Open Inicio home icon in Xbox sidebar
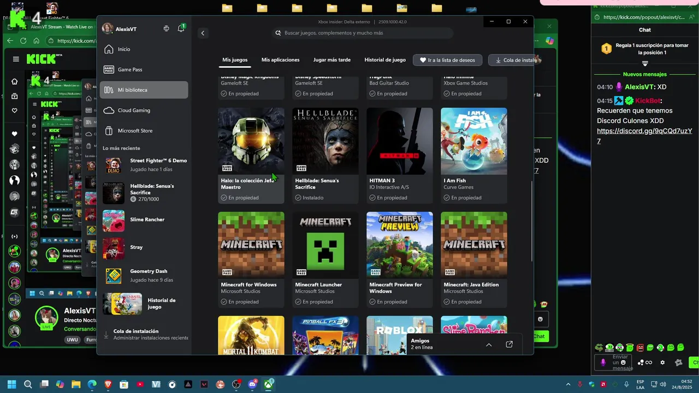The height and width of the screenshot is (393, 699). pyautogui.click(x=109, y=49)
